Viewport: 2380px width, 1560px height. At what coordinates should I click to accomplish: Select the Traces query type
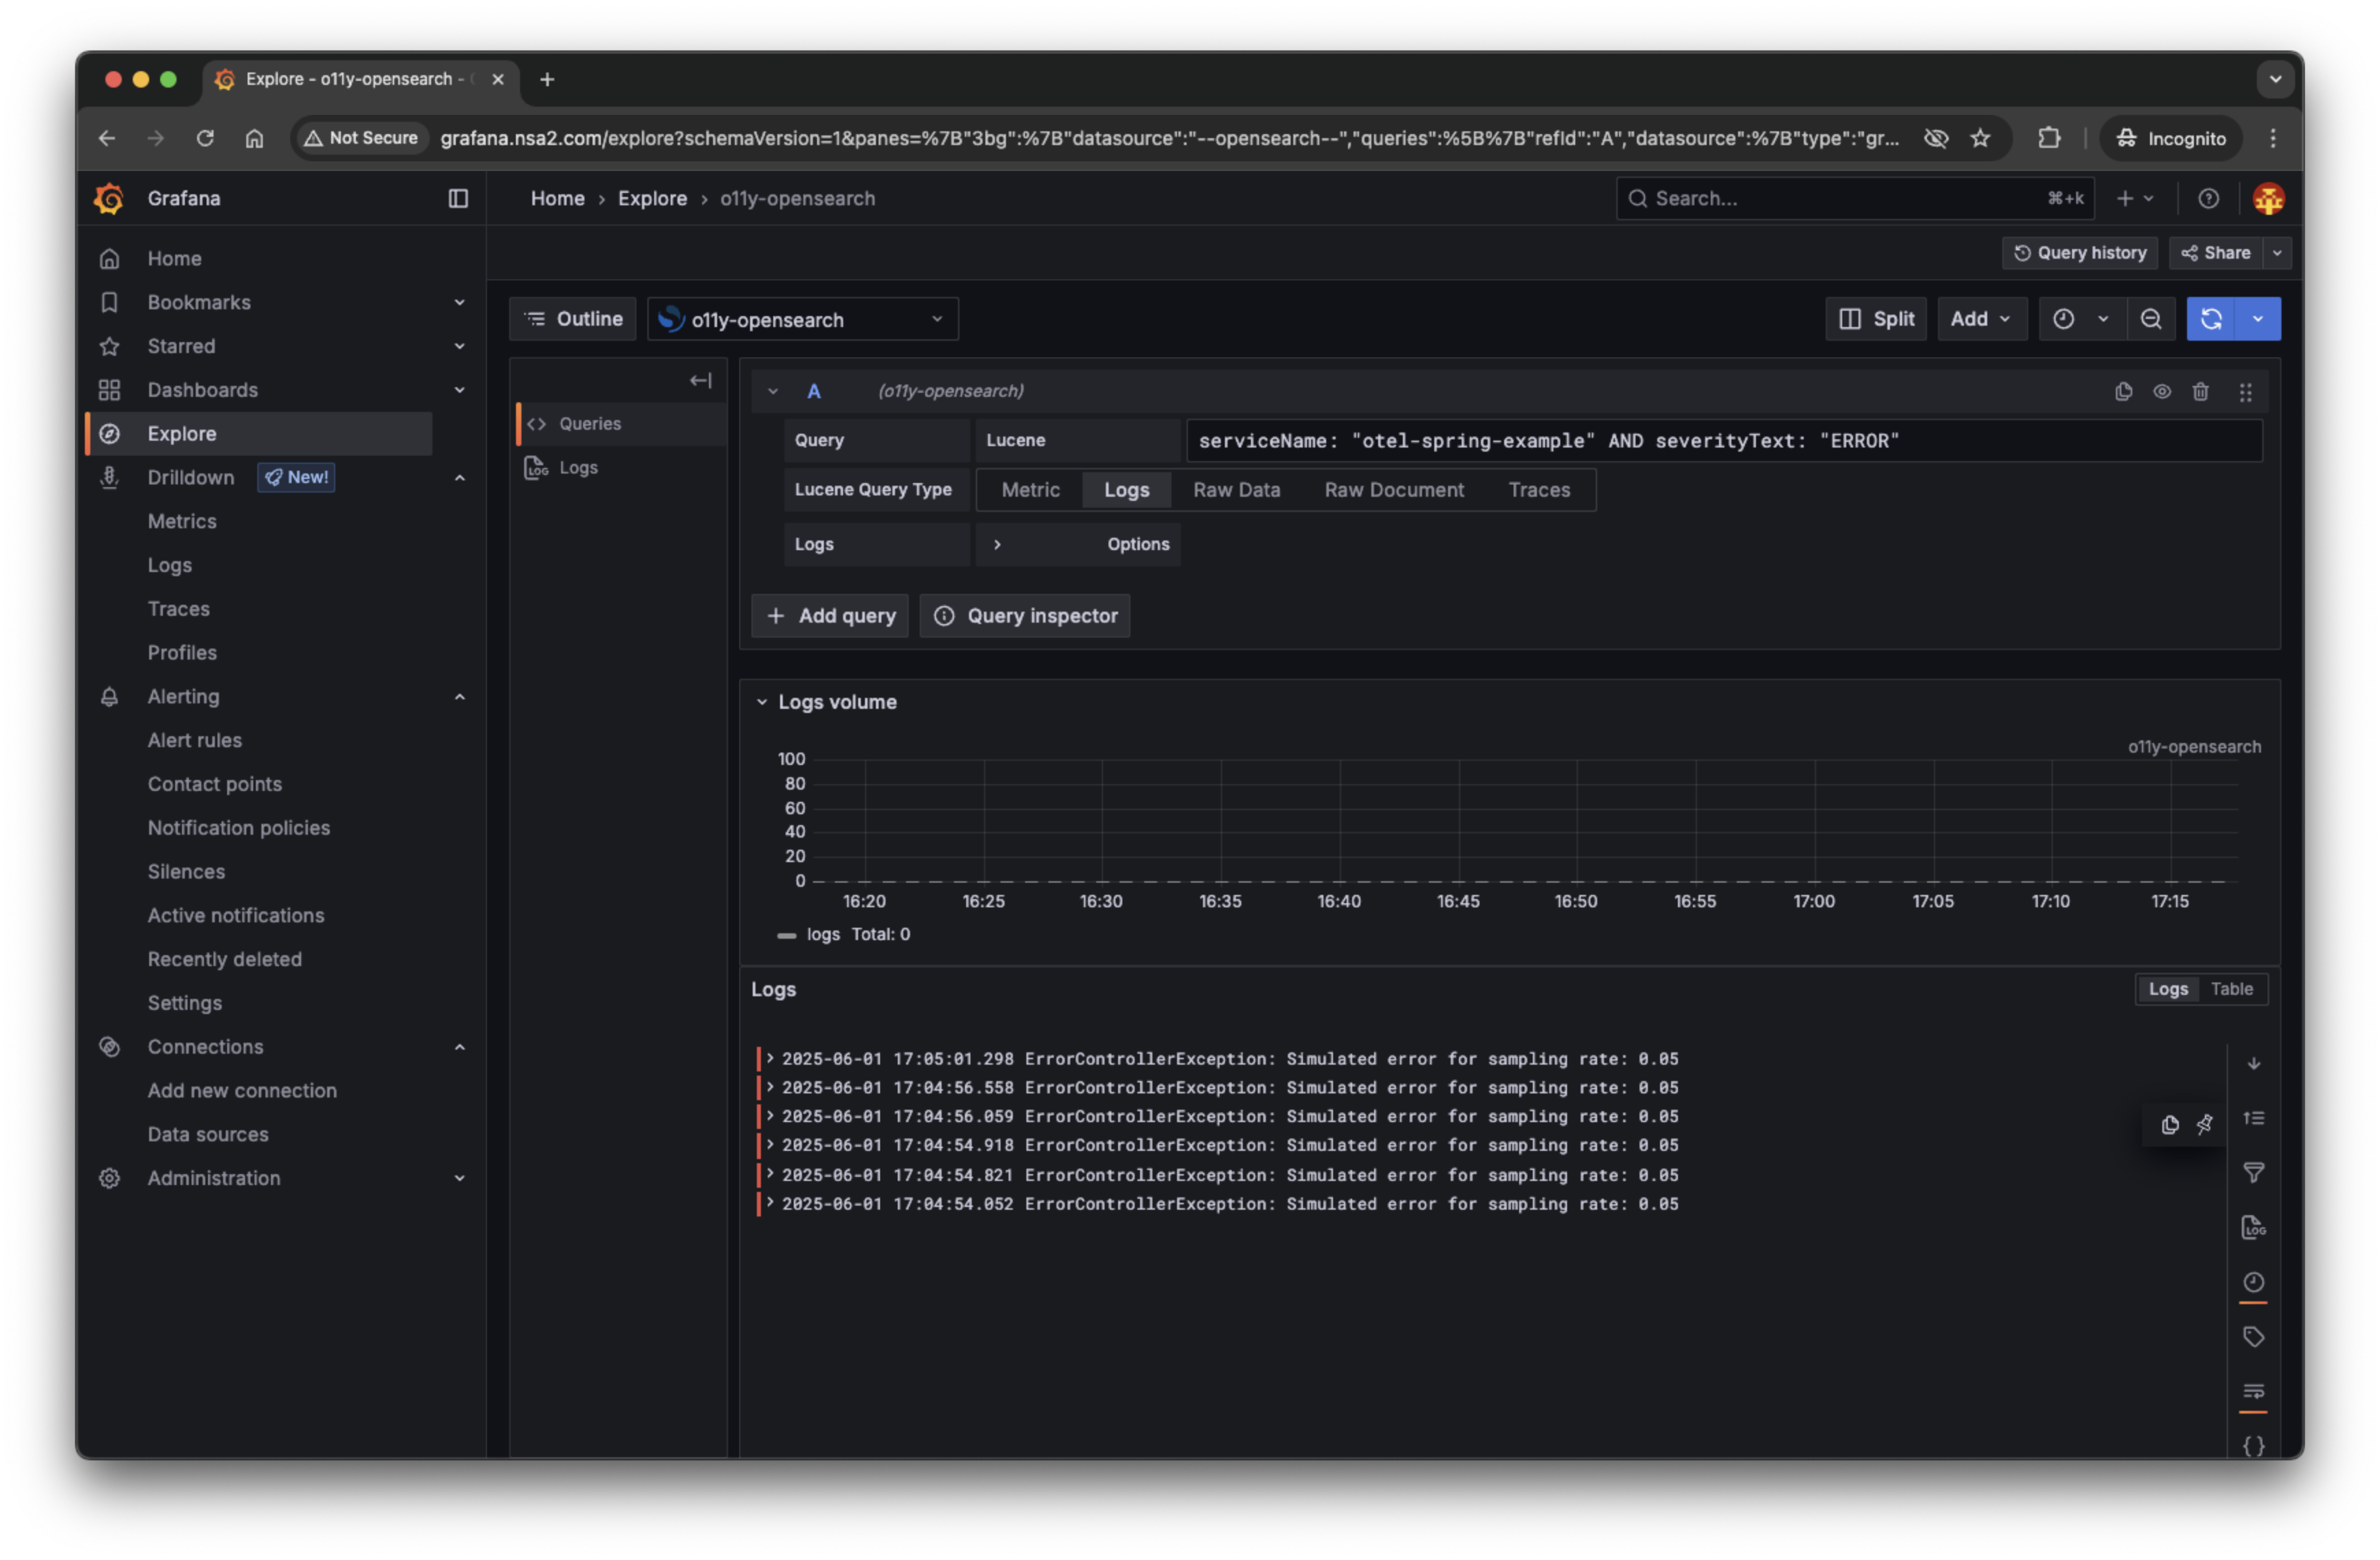pyautogui.click(x=1538, y=490)
